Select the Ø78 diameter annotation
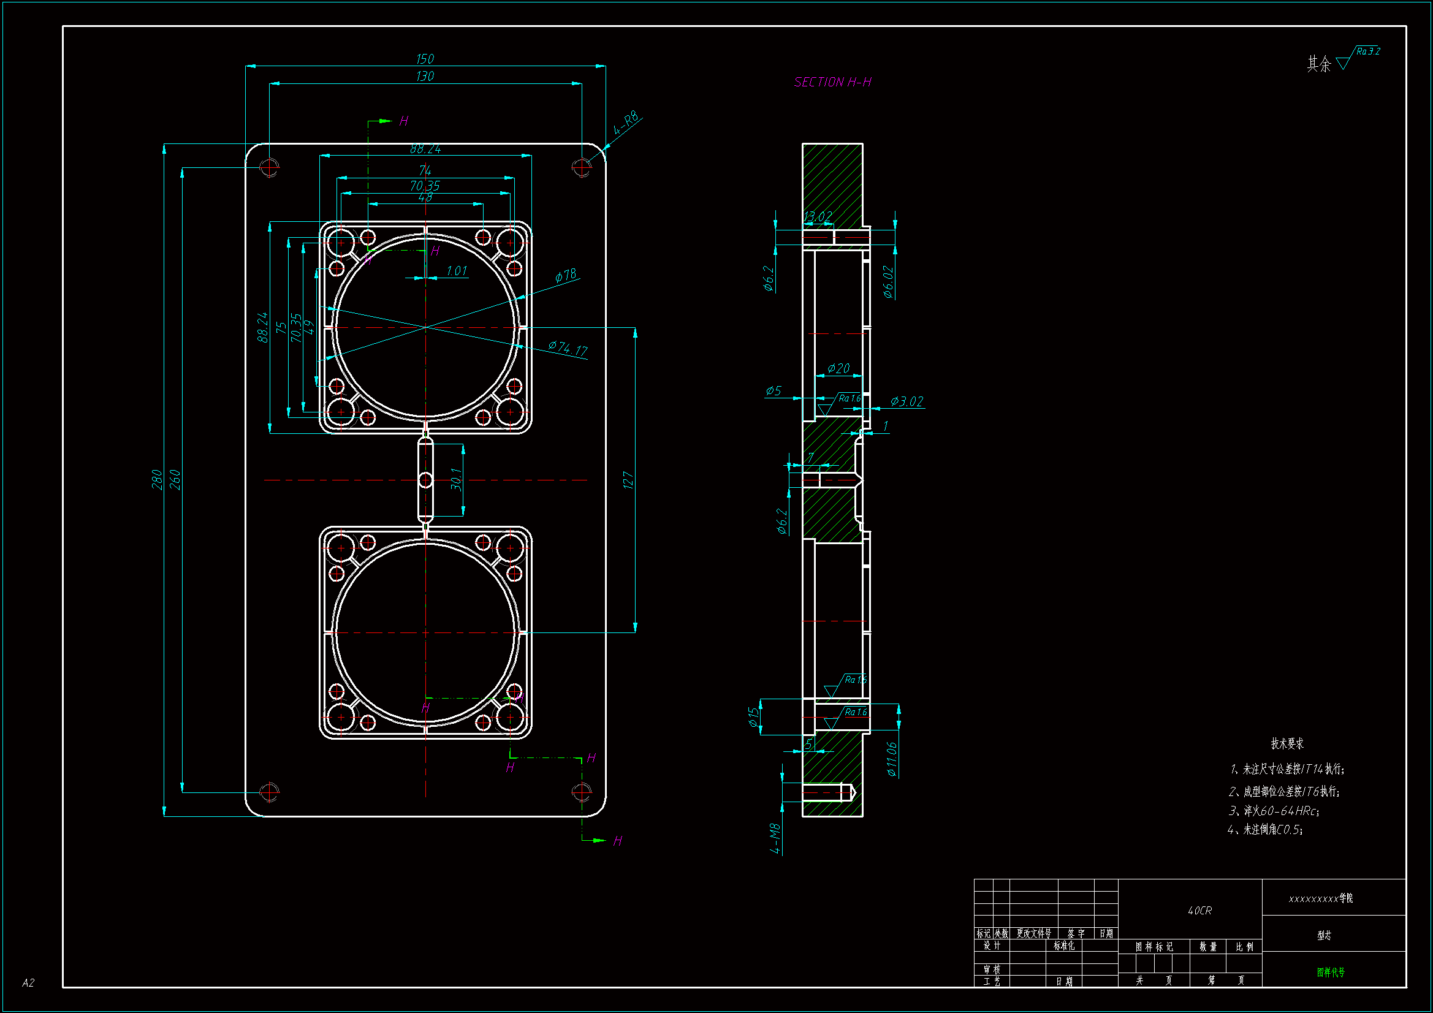This screenshot has width=1433, height=1013. (566, 275)
